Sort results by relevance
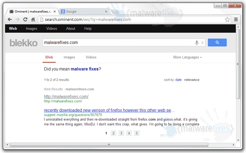The image size is (246, 153). coord(192,80)
